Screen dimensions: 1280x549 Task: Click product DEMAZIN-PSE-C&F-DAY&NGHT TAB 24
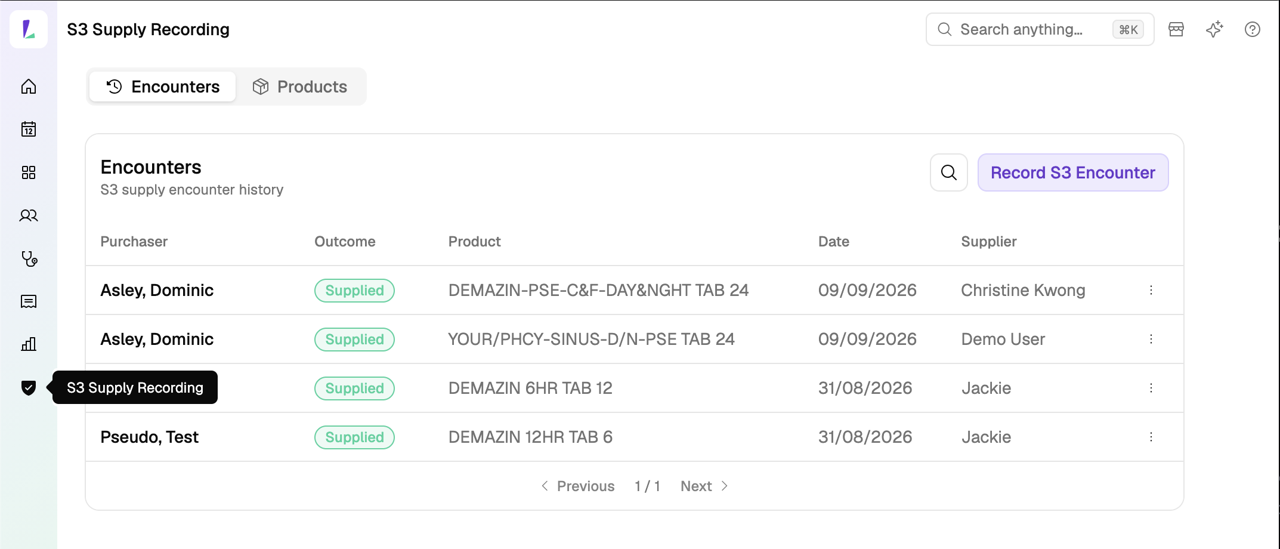(x=598, y=290)
